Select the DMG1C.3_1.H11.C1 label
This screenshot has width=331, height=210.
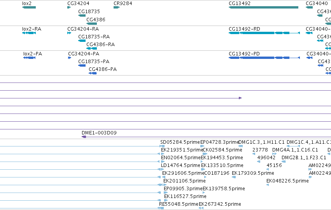[x=261, y=142]
